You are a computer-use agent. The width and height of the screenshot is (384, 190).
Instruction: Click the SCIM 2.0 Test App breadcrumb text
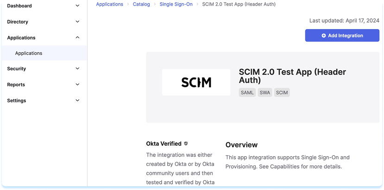pos(239,4)
